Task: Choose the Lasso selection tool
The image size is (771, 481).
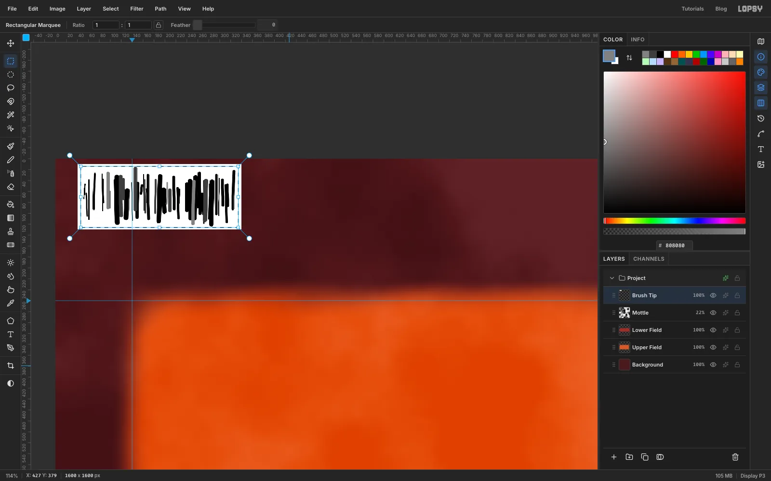Action: coord(11,88)
